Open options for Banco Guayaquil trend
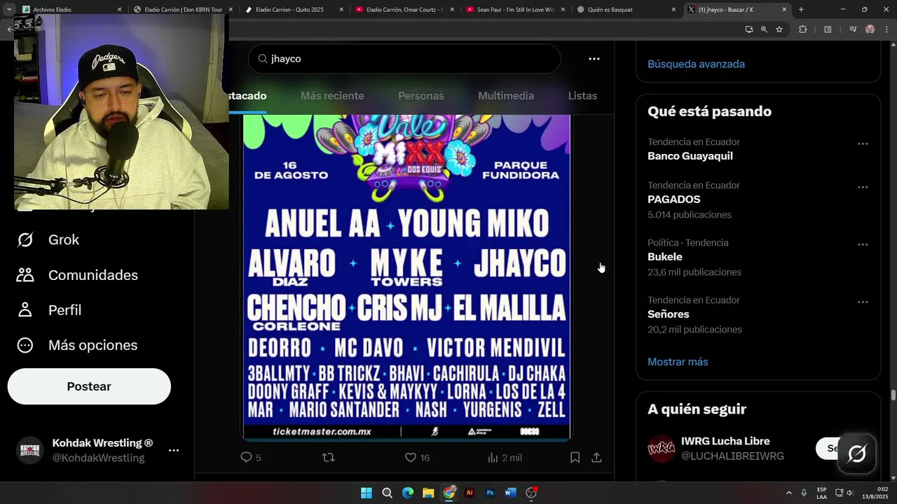This screenshot has height=504, width=897. 863,143
